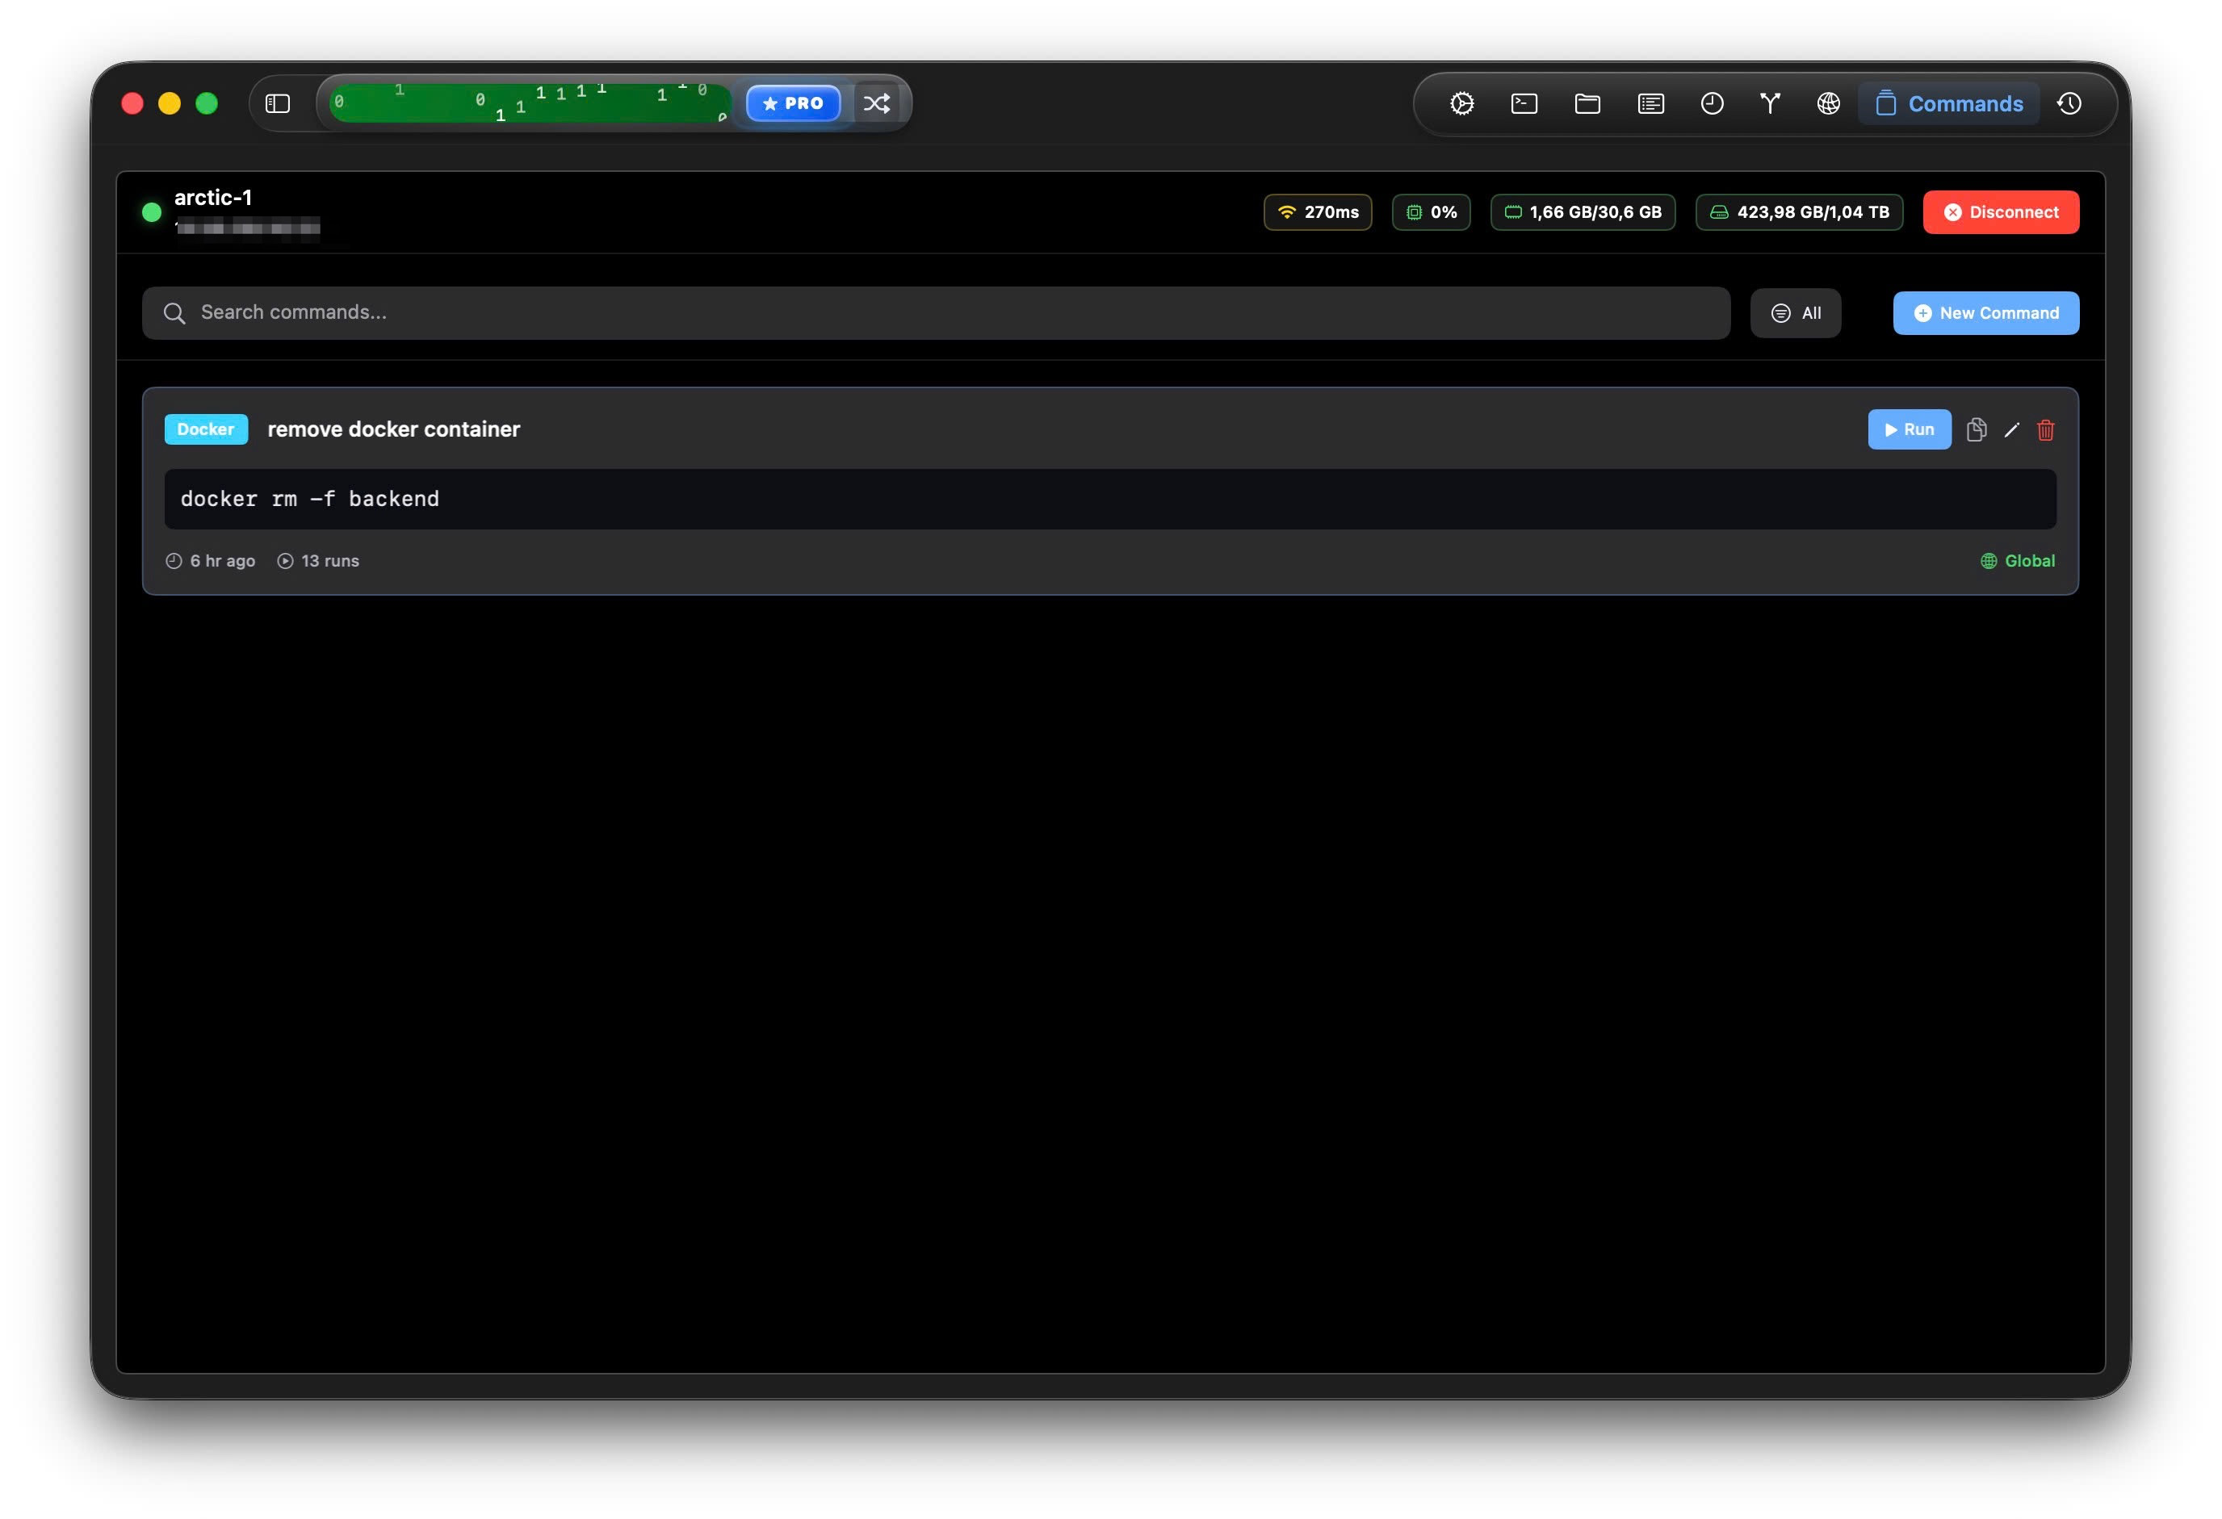This screenshot has width=2222, height=1519.
Task: Toggle the sidebar panel
Action: [x=277, y=103]
